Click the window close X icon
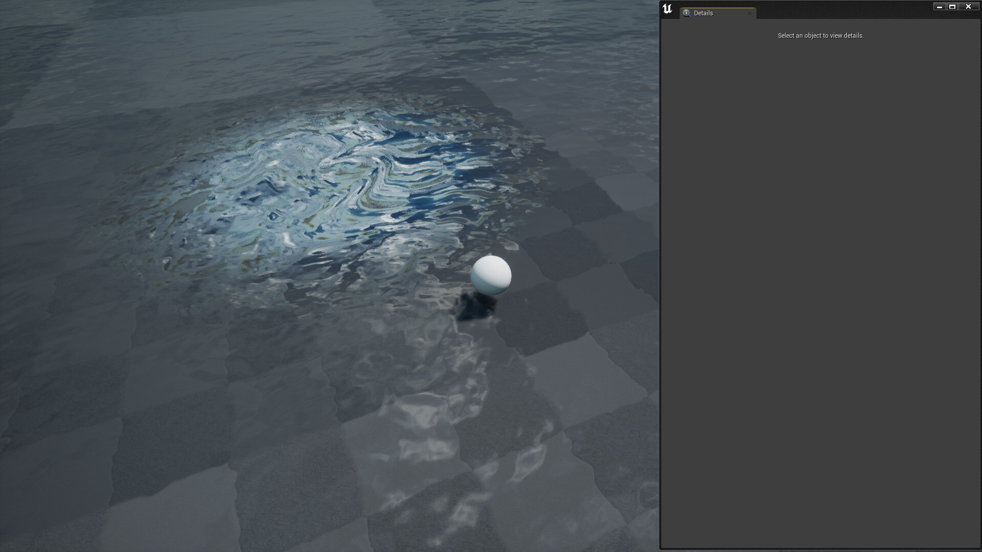982x552 pixels. pyautogui.click(x=968, y=7)
